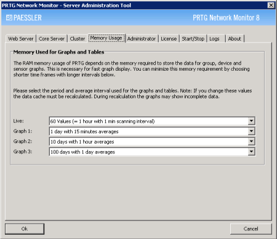The image size is (277, 239).
Task: Click the Memory Usage tab
Action: (x=106, y=38)
